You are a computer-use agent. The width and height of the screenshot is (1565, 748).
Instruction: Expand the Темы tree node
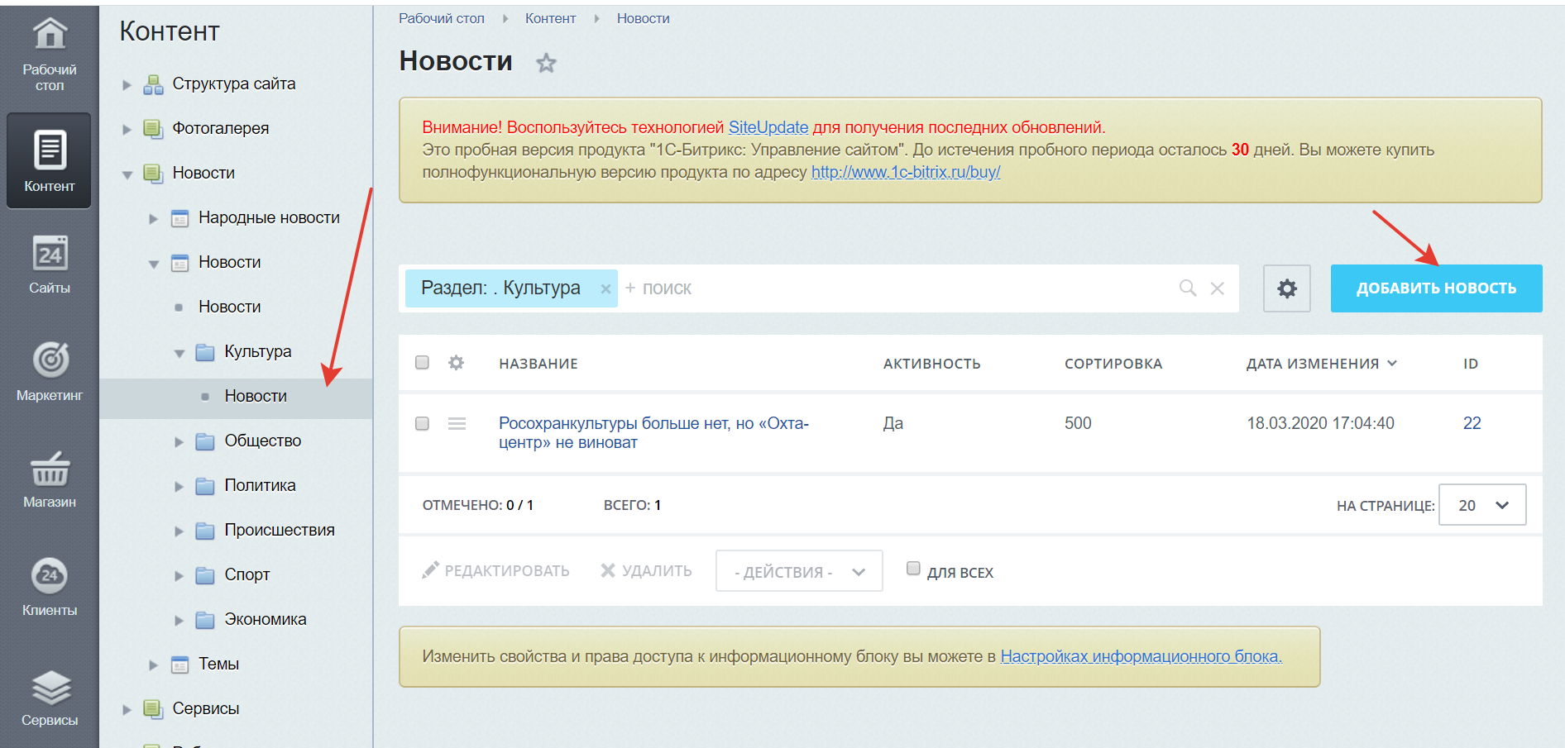(x=153, y=665)
